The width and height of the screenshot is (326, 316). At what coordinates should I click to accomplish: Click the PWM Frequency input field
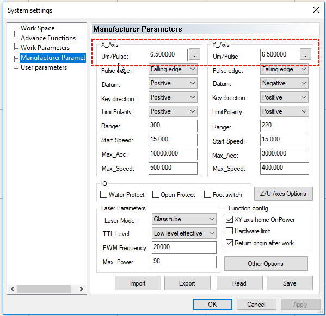[184, 247]
